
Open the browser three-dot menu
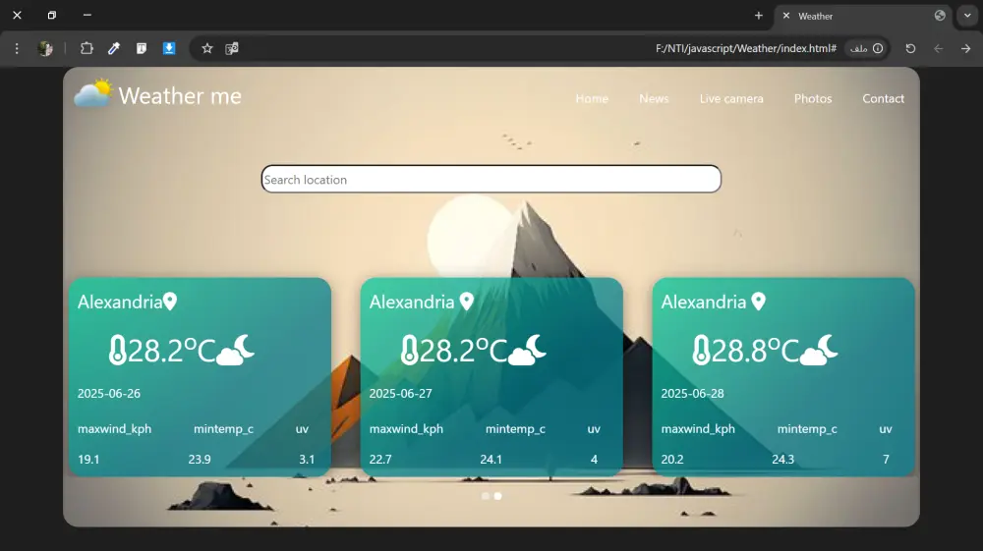point(17,48)
